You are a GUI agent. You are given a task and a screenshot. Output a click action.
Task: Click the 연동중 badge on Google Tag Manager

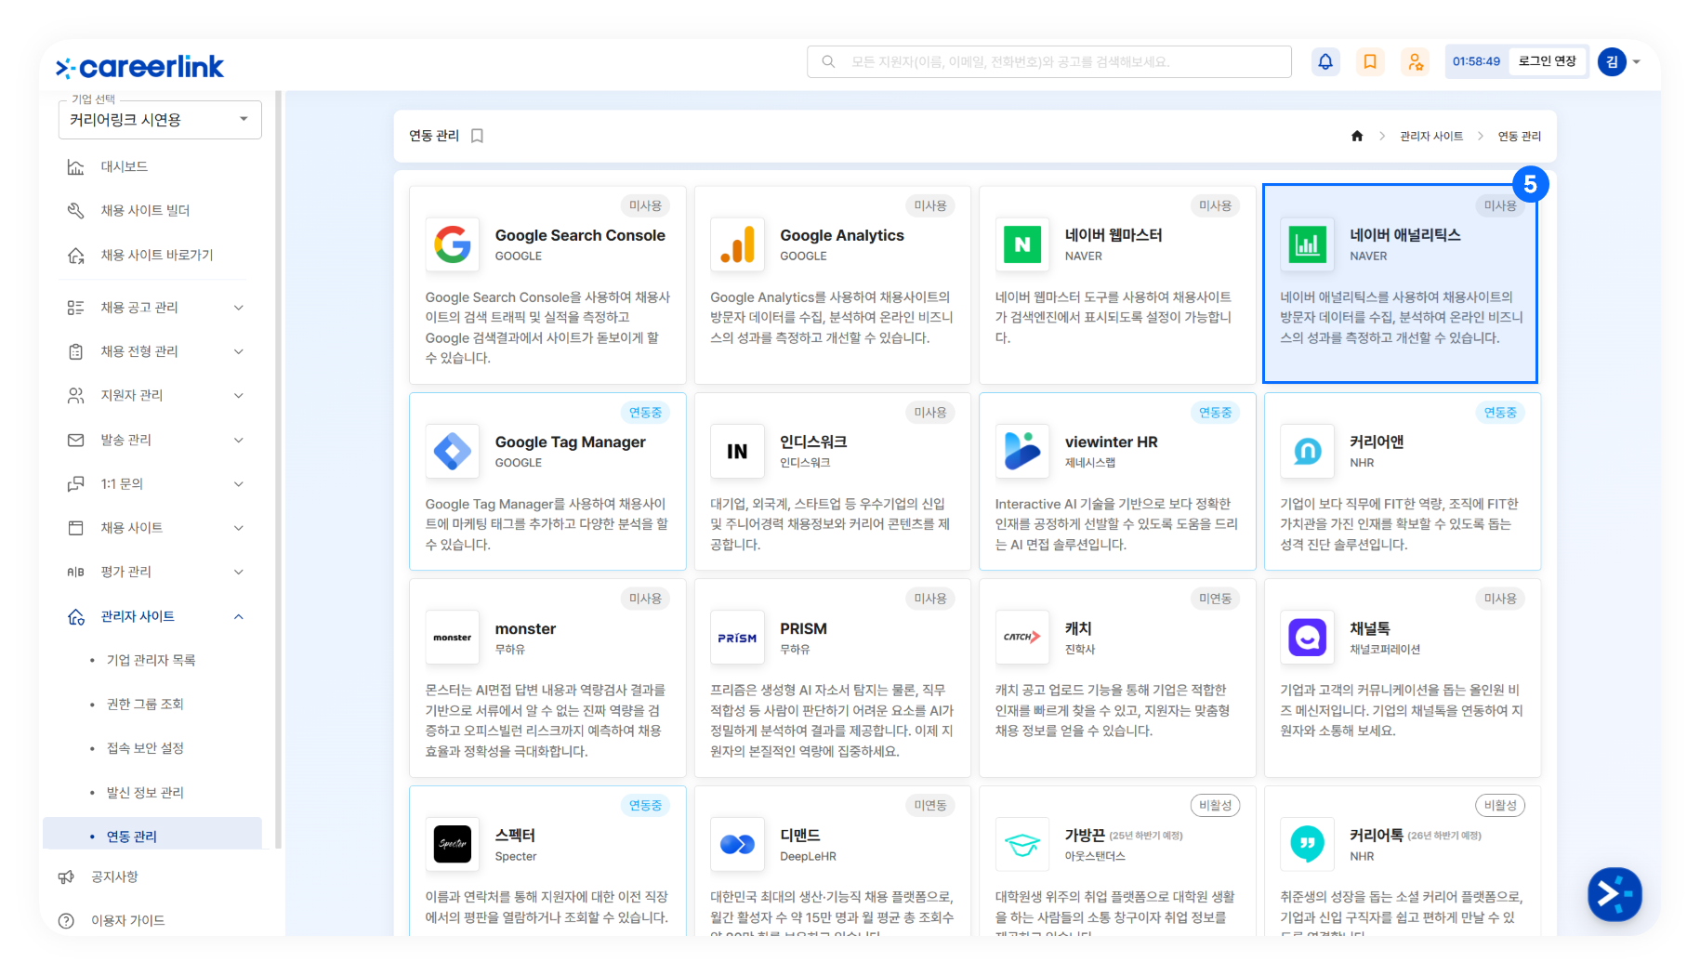(x=645, y=413)
